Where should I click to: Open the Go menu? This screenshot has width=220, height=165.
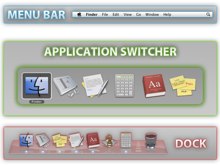(x=139, y=15)
